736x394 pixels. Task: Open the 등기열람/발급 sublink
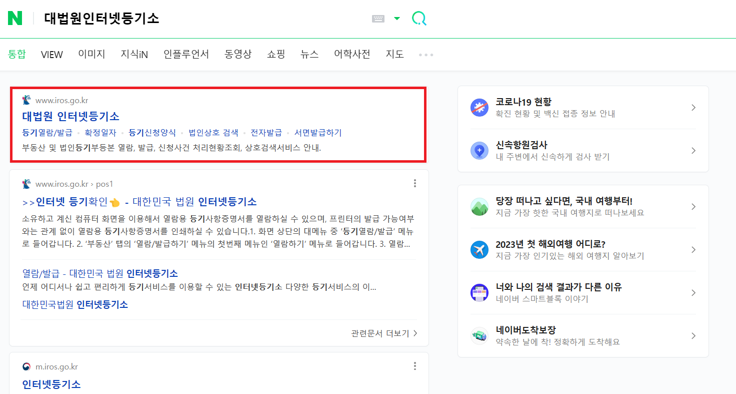(x=47, y=133)
